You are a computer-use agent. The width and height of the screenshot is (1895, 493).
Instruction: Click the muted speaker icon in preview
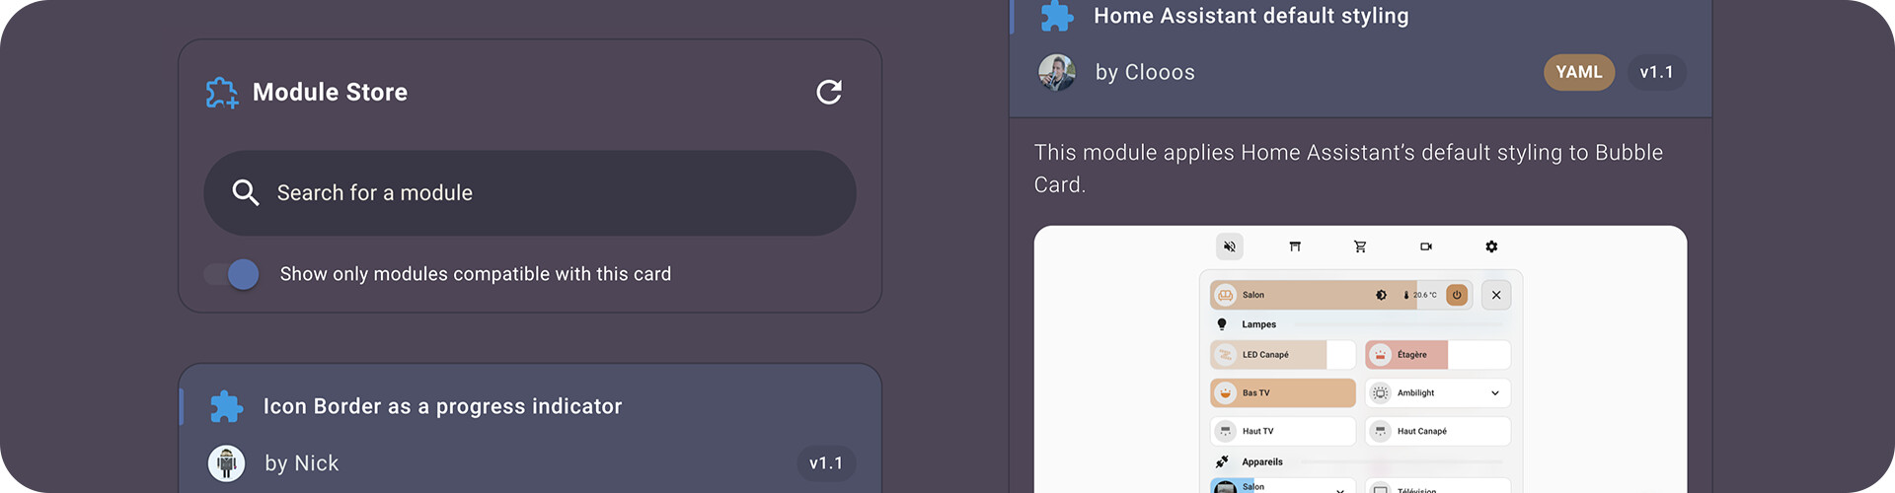click(x=1230, y=246)
